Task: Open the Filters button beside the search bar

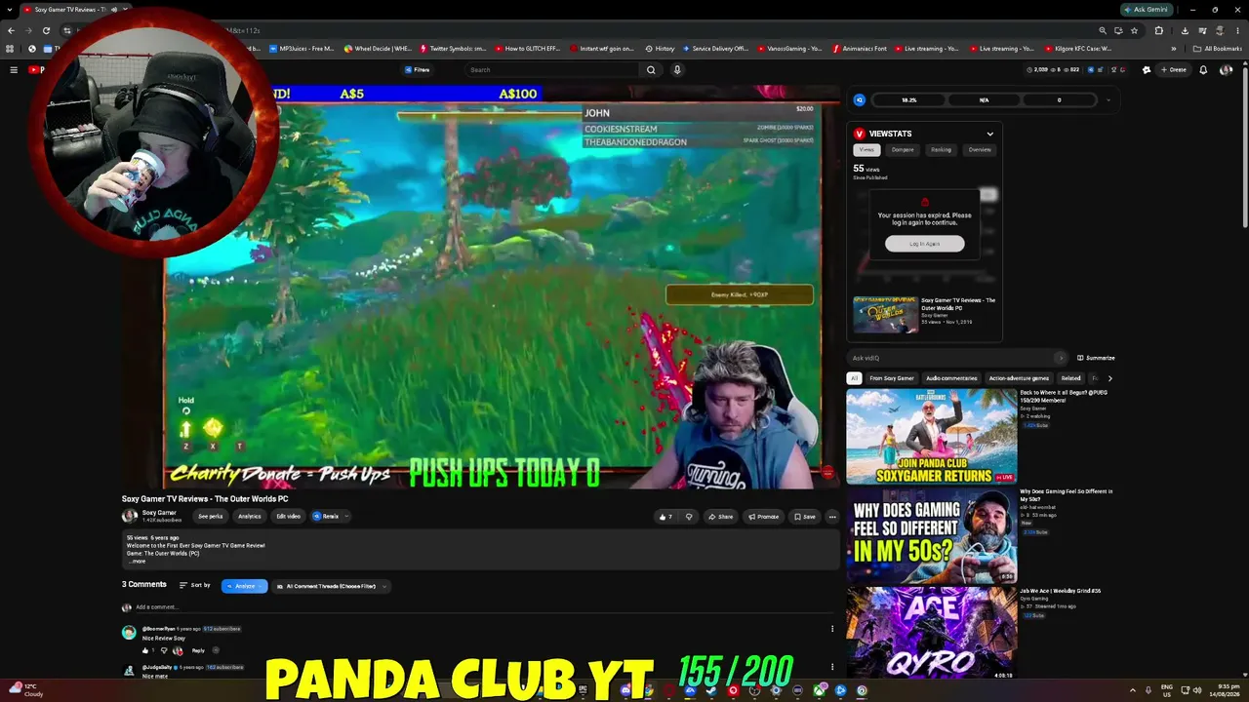Action: point(418,70)
